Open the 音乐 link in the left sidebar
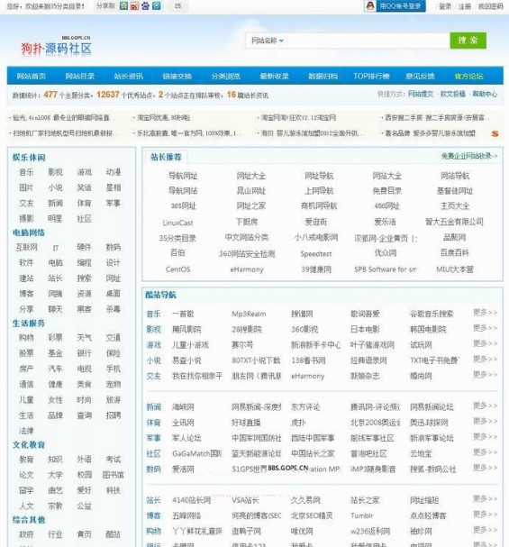The width and height of the screenshot is (509, 547). coord(26,172)
